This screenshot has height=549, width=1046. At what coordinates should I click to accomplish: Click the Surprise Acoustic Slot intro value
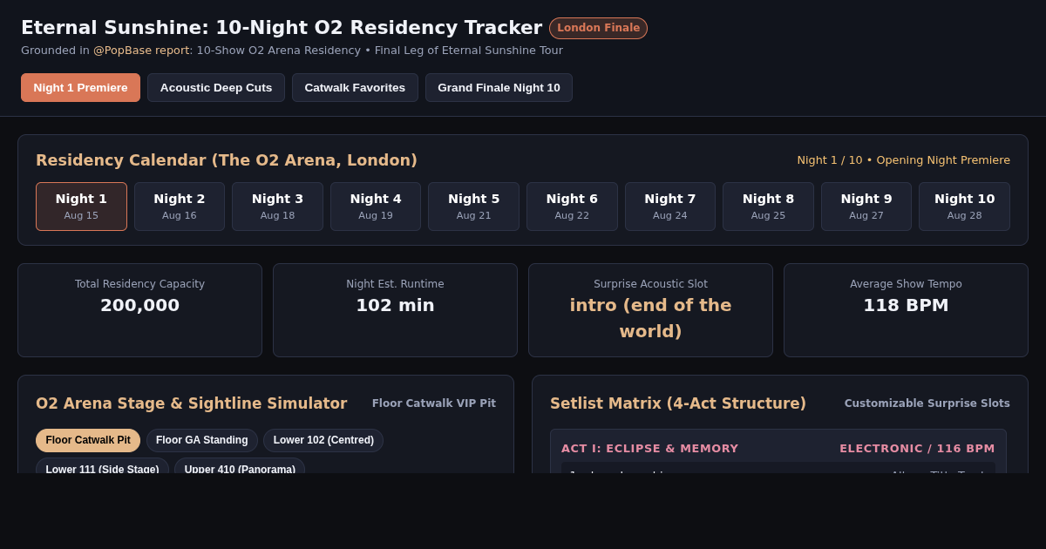pos(650,318)
